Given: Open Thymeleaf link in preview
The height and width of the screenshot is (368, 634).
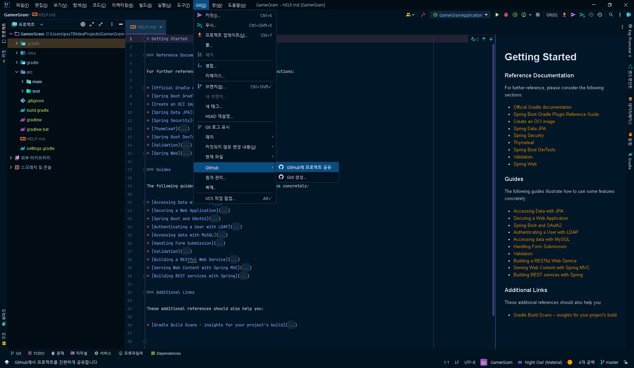Looking at the screenshot, I should (x=523, y=142).
